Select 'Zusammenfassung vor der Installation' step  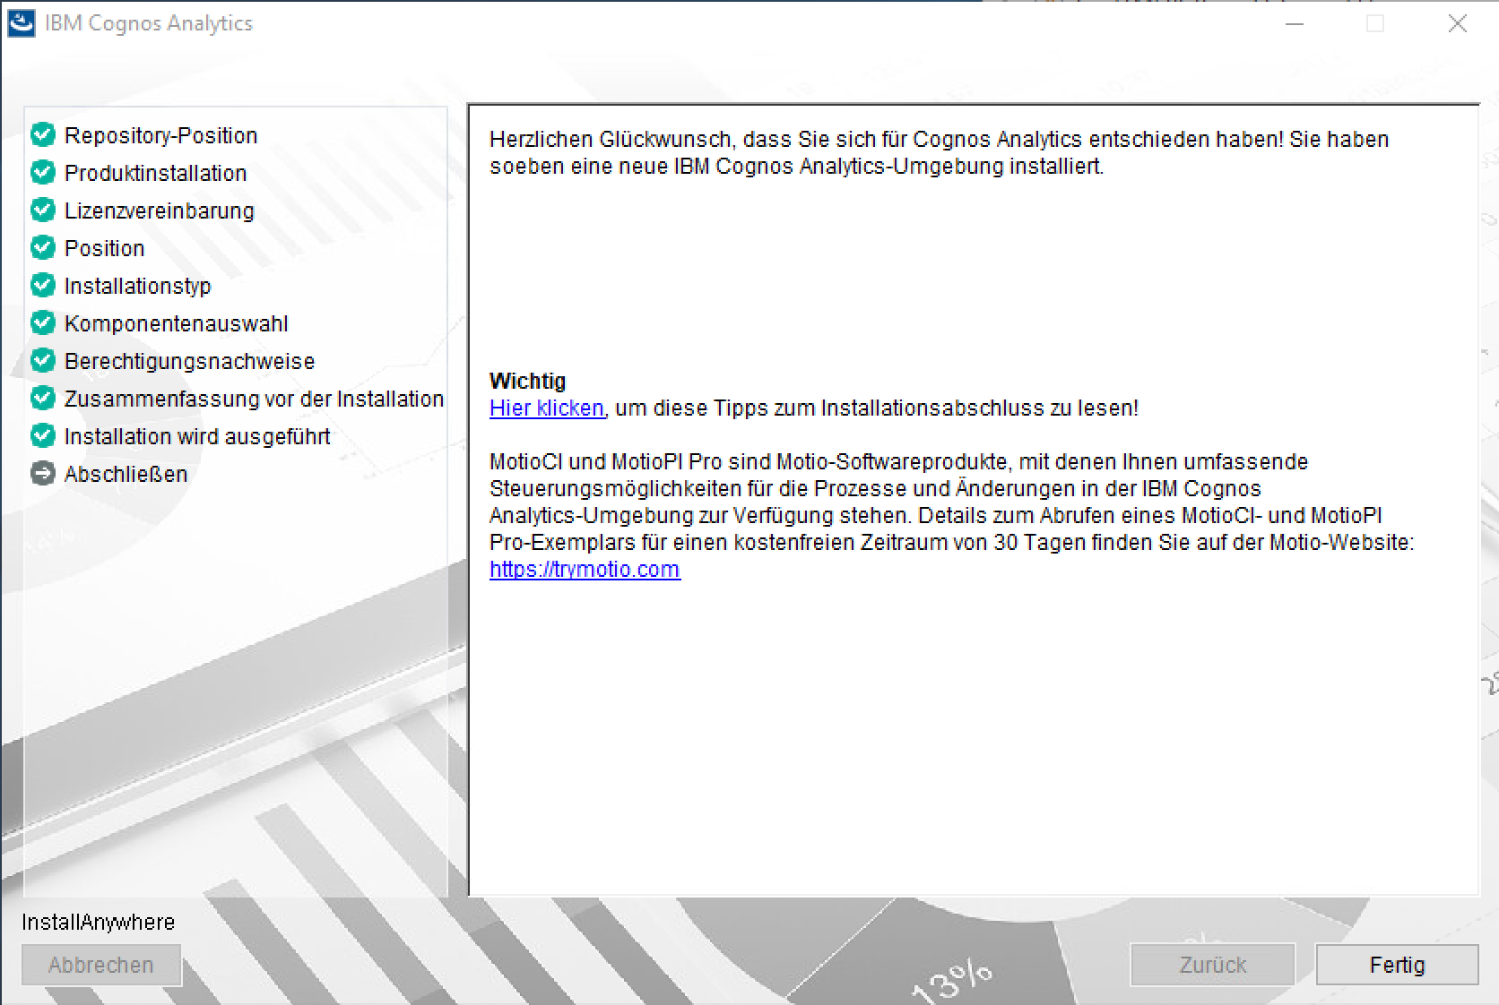(254, 399)
